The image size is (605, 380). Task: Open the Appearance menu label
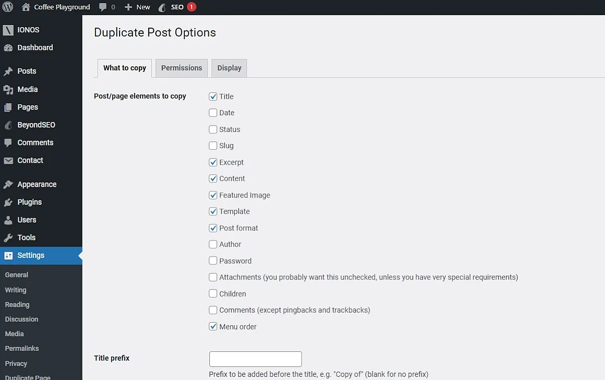pyautogui.click(x=37, y=185)
